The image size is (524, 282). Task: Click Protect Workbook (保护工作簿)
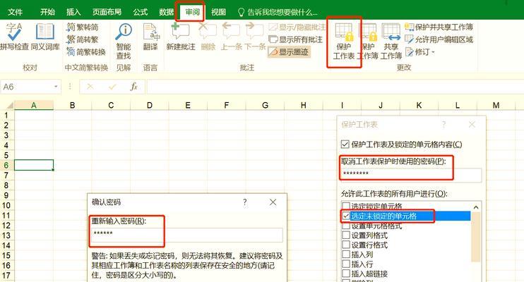pos(368,42)
